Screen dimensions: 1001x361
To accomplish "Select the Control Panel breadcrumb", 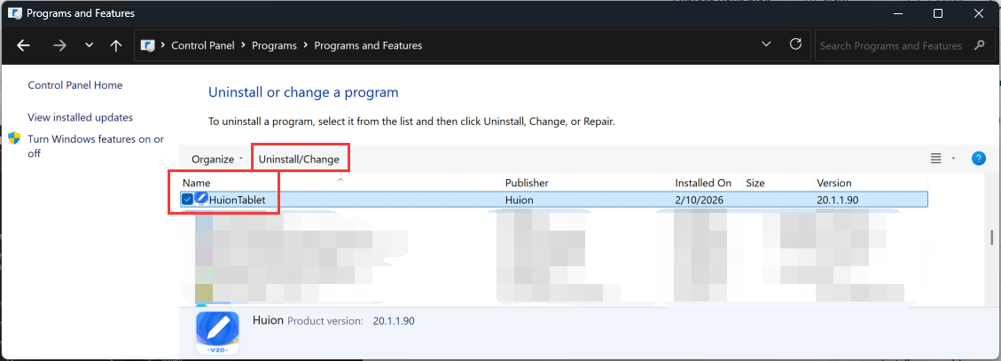I will [203, 45].
